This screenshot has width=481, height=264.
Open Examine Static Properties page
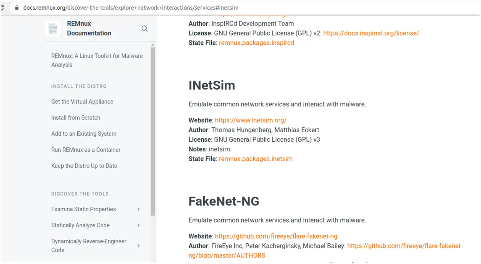click(83, 209)
